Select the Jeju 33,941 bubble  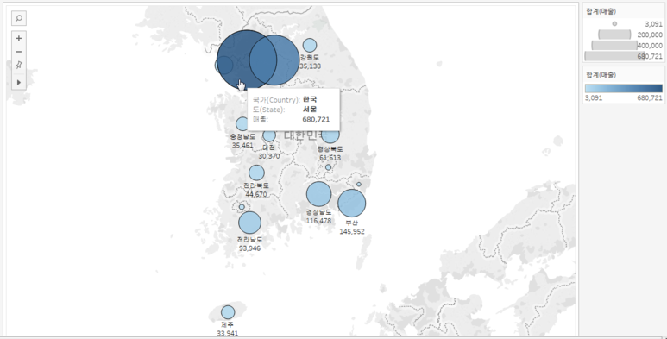tap(228, 312)
